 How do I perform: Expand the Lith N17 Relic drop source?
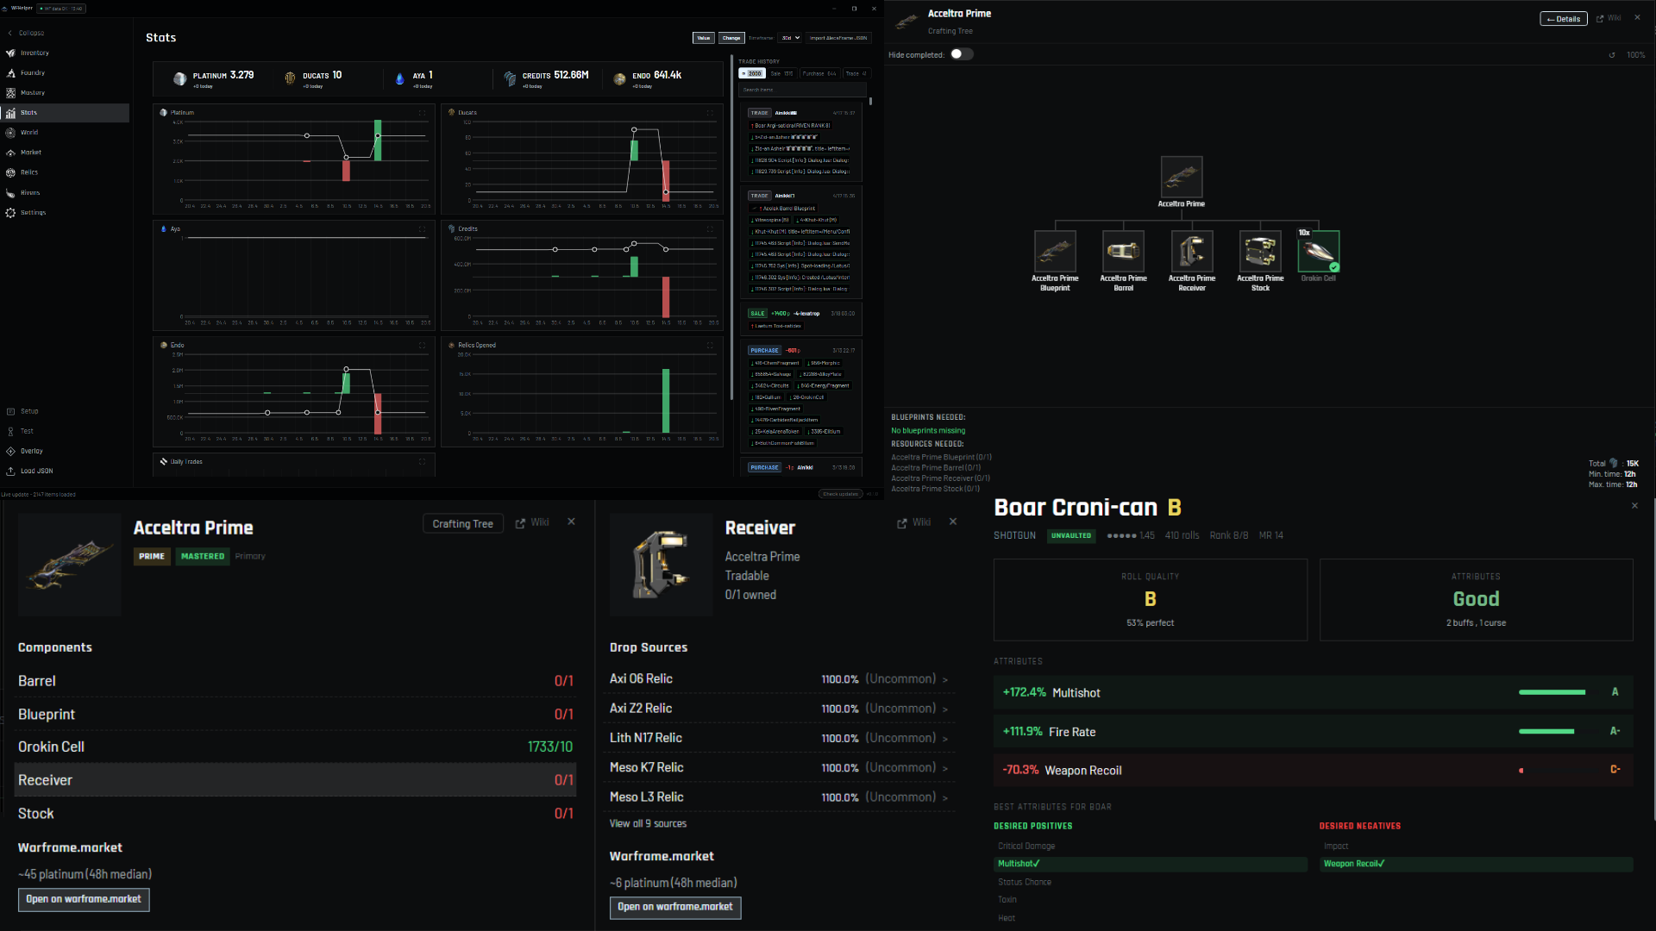coord(779,738)
